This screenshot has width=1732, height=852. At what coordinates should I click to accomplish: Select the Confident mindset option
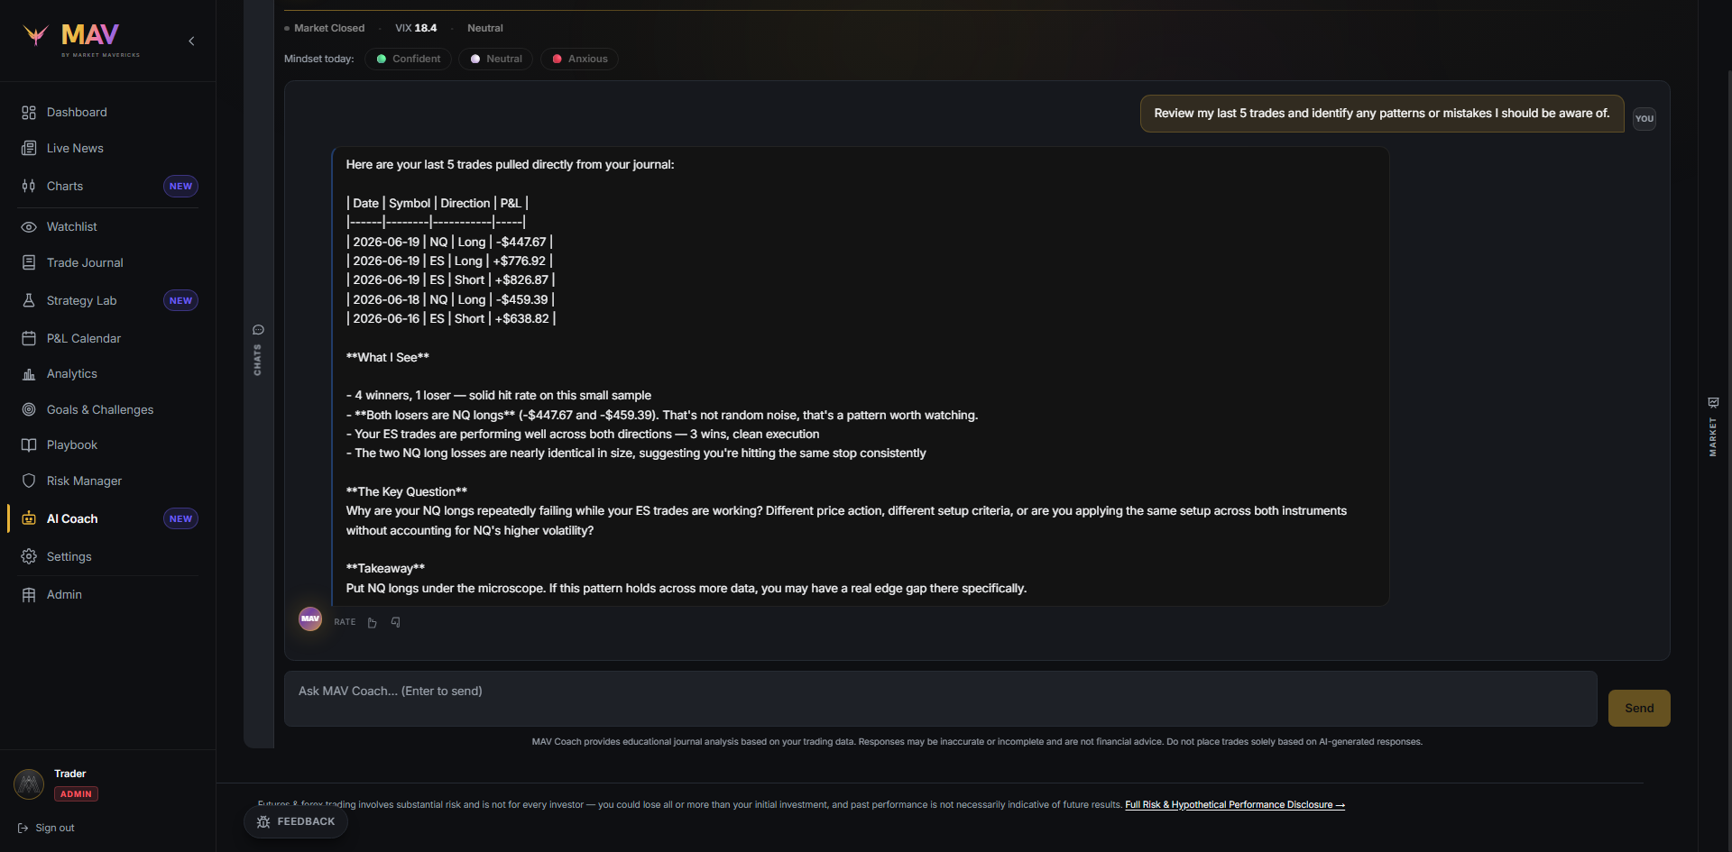click(408, 59)
